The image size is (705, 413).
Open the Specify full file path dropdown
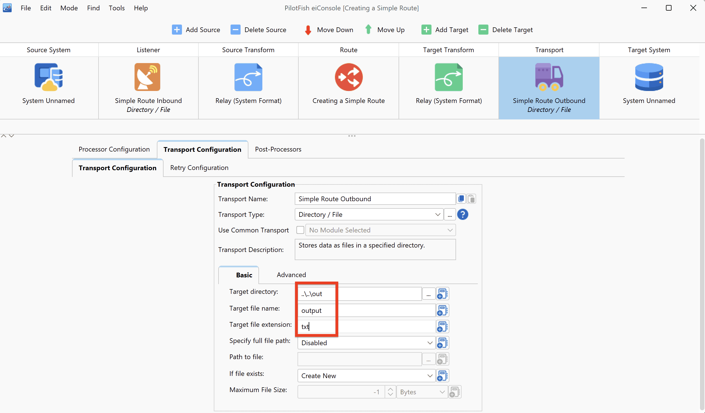[366, 343]
